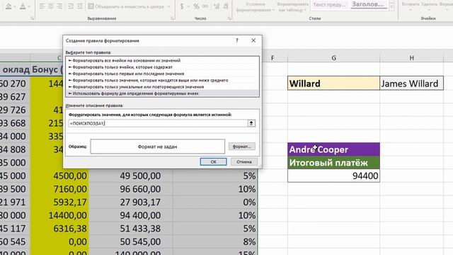Select 'Форматировать только уникальные или повторяющиеся значения'
This screenshot has height=255, width=453.
coord(162,86)
